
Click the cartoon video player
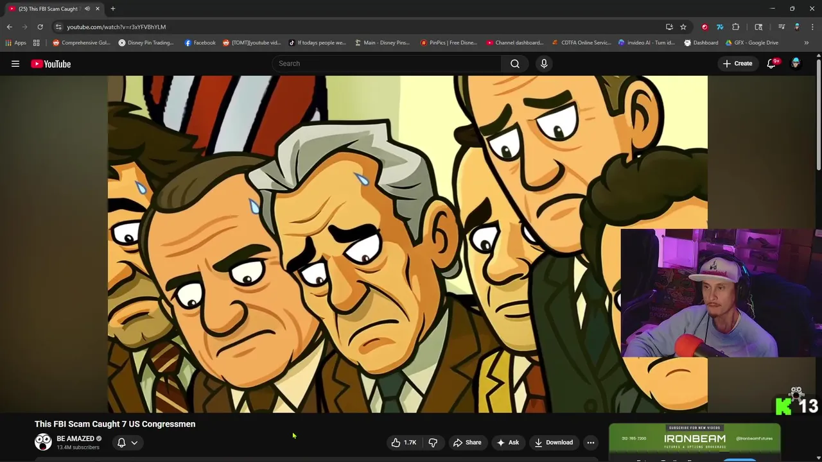407,244
